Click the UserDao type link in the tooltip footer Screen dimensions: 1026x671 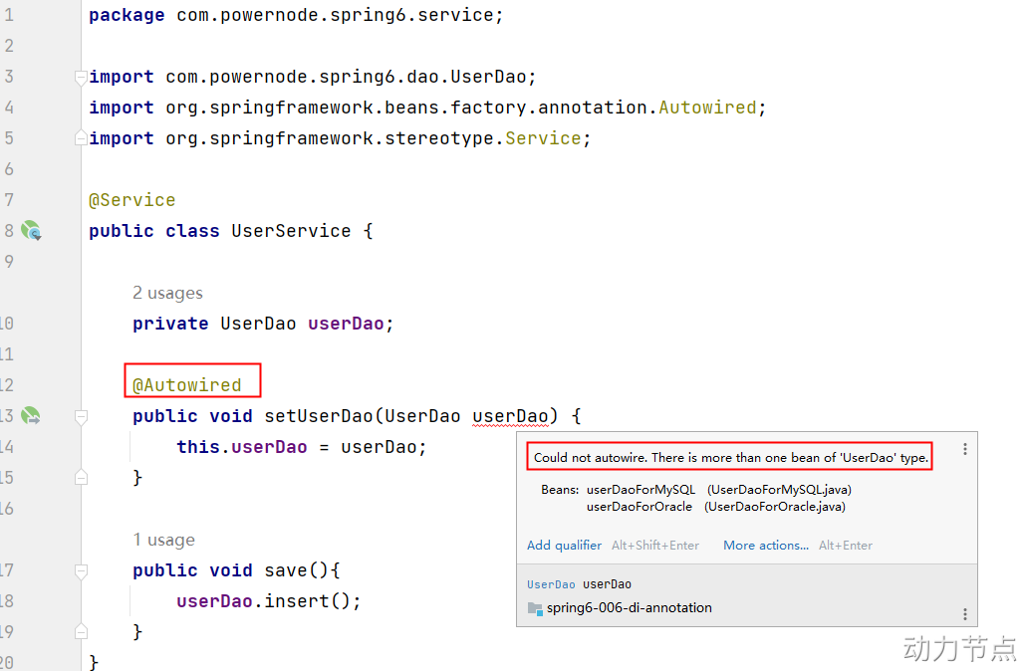(551, 584)
